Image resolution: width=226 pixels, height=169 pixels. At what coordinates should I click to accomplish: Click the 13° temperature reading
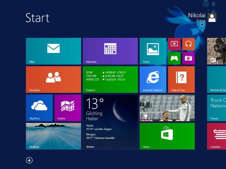click(x=95, y=104)
